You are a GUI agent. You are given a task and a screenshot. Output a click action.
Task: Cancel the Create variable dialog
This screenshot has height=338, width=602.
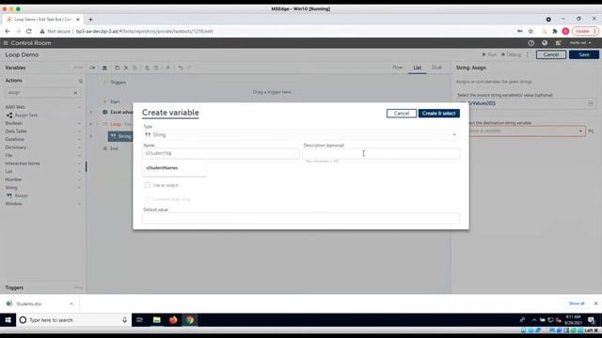point(402,114)
